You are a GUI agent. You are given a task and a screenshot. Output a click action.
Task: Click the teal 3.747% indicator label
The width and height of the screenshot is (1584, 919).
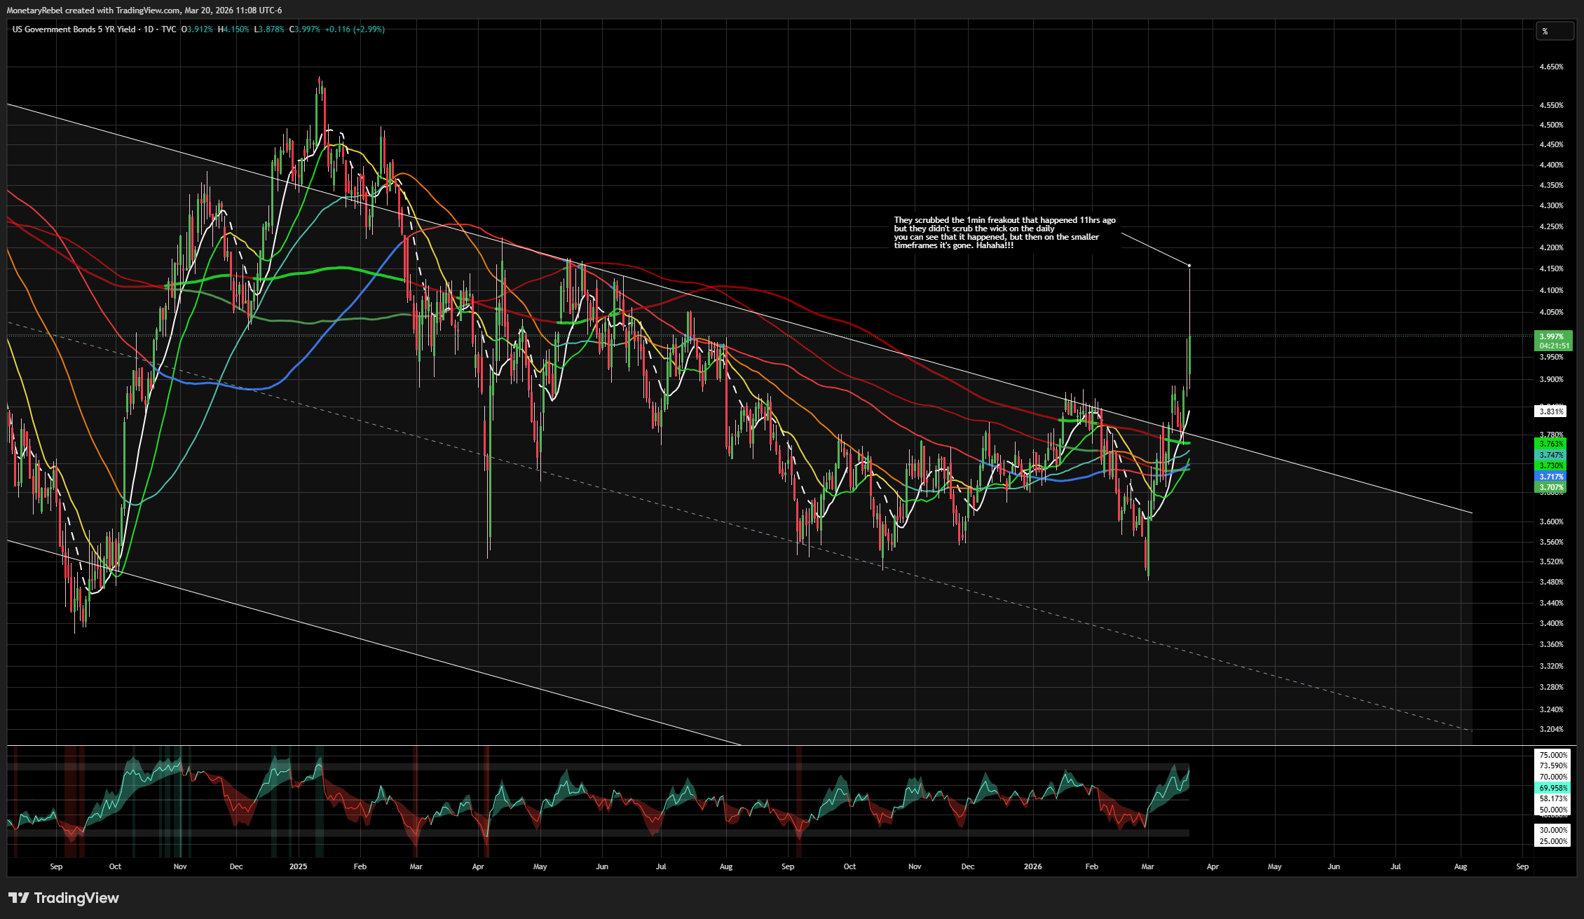tap(1551, 455)
